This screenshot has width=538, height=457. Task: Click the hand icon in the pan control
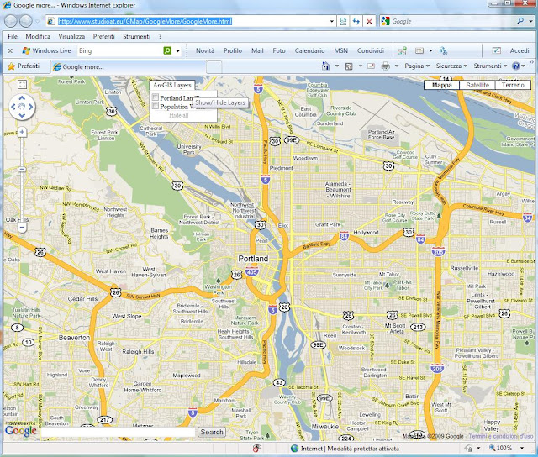pos(22,107)
